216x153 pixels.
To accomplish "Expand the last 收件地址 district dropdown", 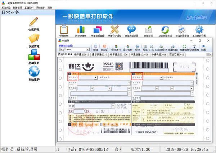I will pyautogui.click(x=192, y=89).
